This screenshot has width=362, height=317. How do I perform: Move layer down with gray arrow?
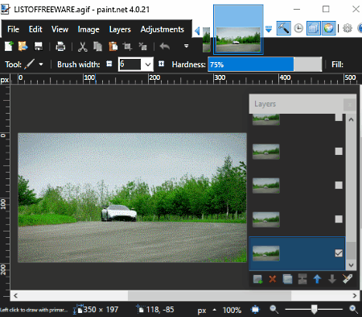pyautogui.click(x=332, y=279)
